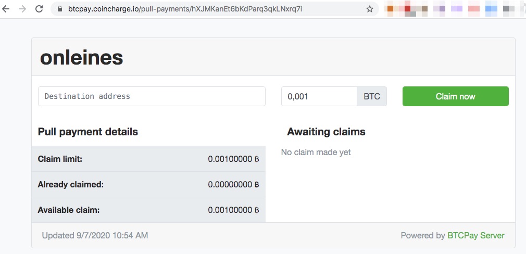Click the Awaiting claims heading
The image size is (526, 254).
point(326,132)
